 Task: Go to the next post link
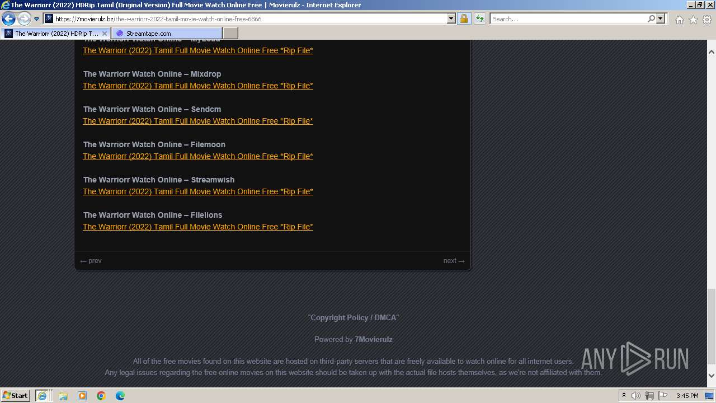(x=454, y=261)
